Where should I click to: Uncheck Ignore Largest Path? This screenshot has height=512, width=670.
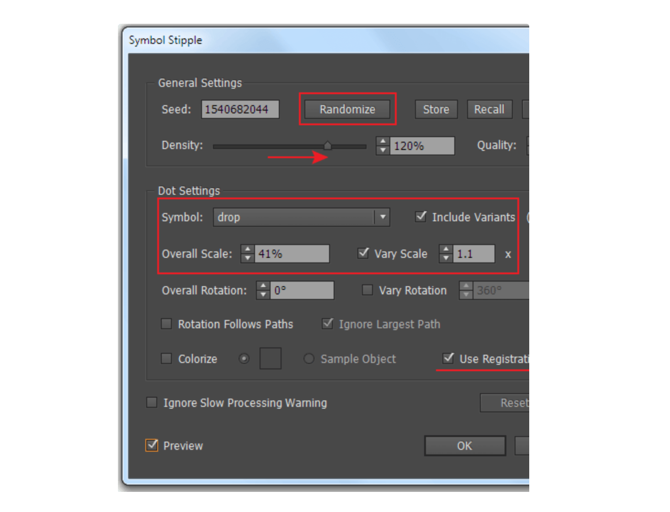(x=327, y=324)
